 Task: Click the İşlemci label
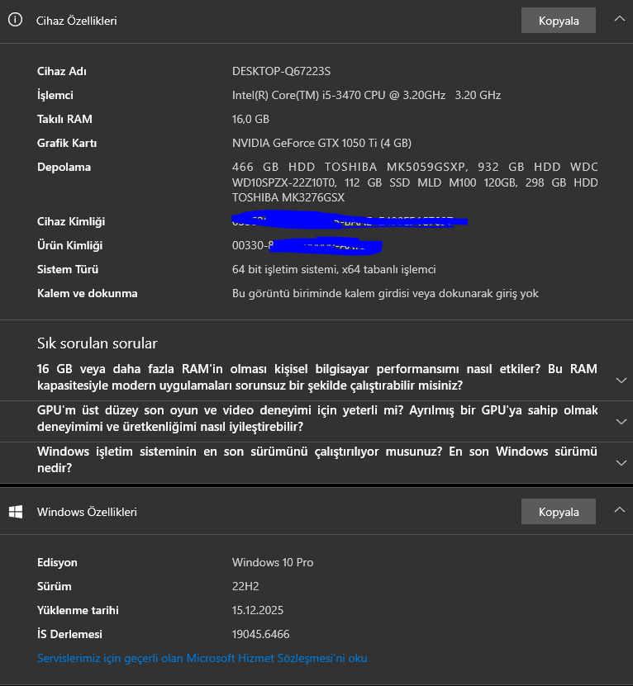(55, 95)
